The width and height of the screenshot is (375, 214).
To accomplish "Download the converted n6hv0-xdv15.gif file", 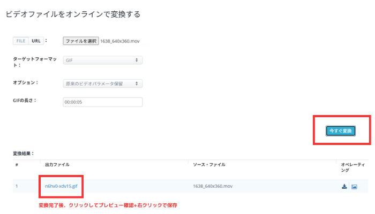I will coord(344,187).
